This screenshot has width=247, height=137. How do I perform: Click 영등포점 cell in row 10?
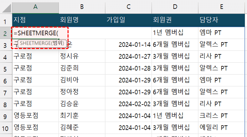click(35, 128)
